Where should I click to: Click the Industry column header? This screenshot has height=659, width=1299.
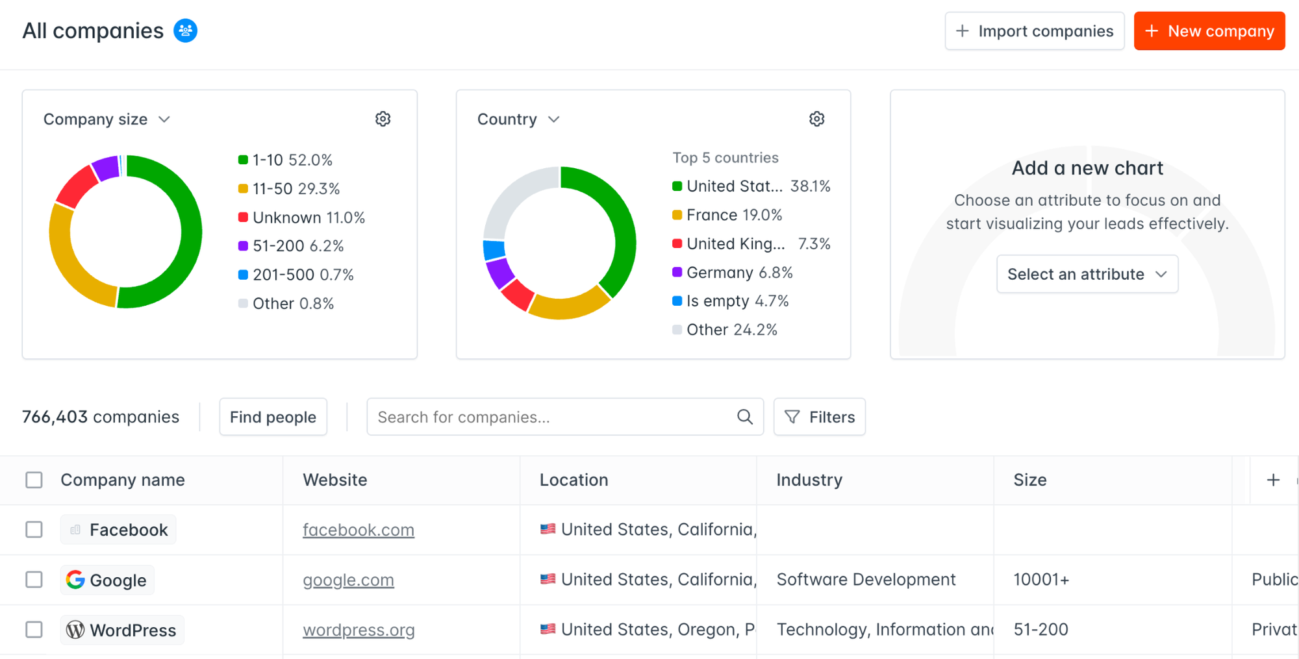pos(809,480)
